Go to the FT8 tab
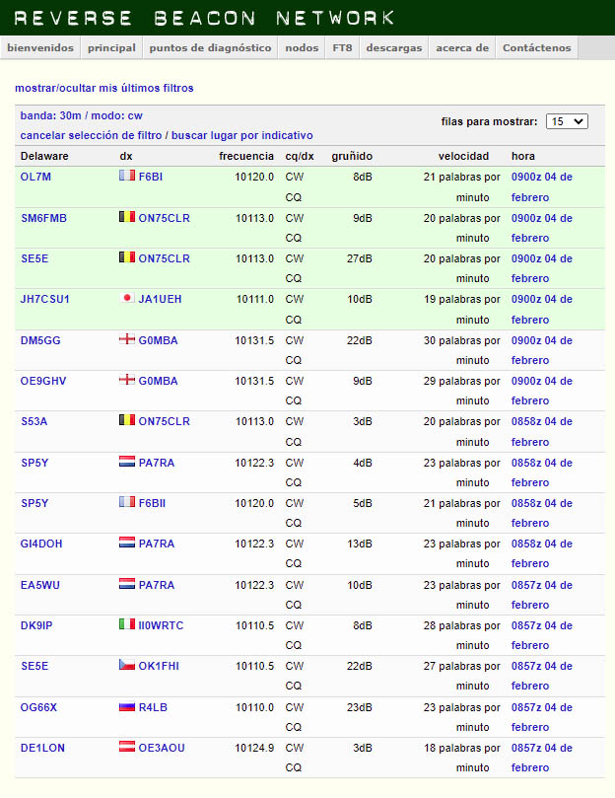615x798 pixels. click(x=342, y=47)
